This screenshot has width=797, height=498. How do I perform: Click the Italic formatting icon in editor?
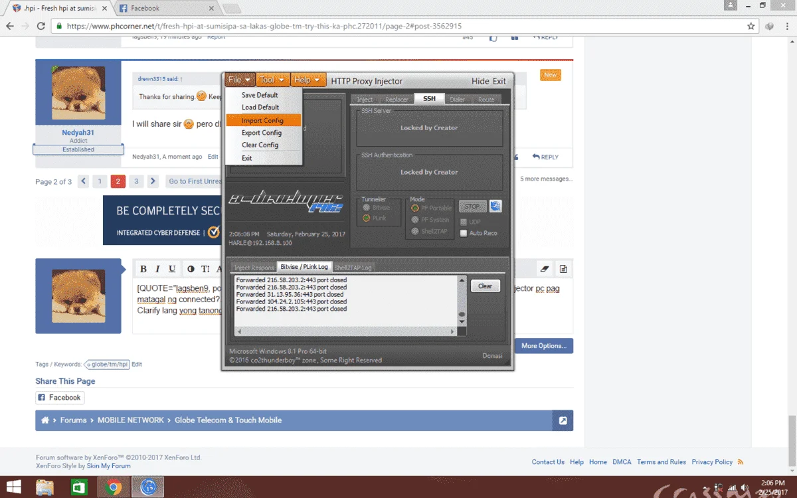tap(157, 269)
